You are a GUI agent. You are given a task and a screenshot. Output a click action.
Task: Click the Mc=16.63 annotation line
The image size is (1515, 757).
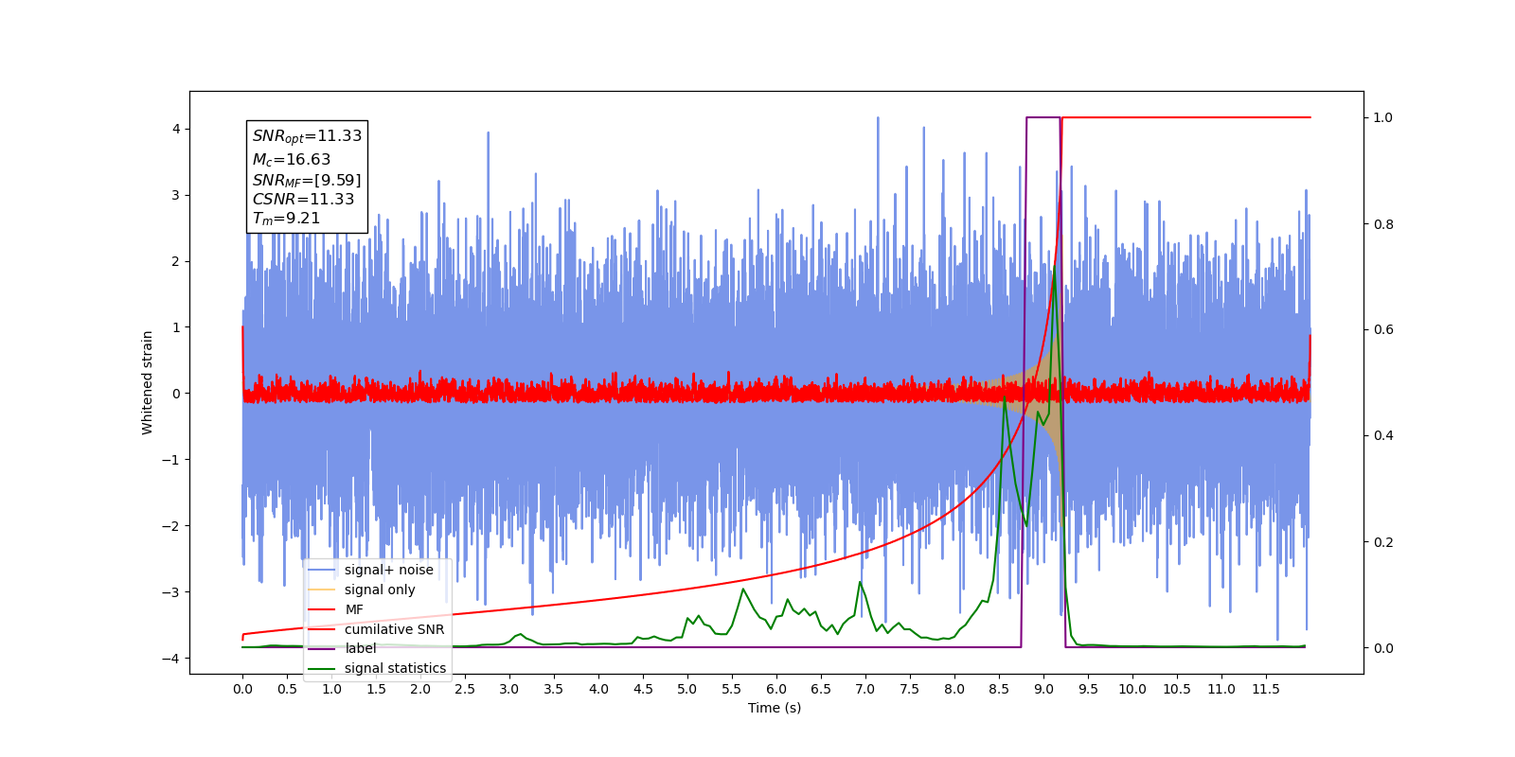click(292, 160)
